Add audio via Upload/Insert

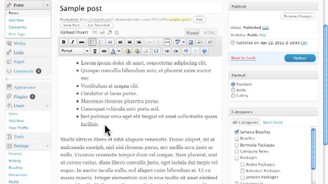[110, 32]
